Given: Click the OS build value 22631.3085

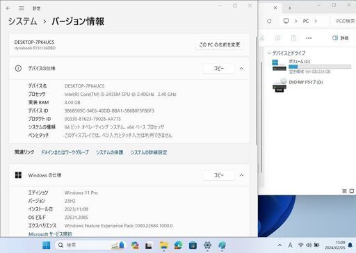Looking at the screenshot, I should [x=76, y=218].
